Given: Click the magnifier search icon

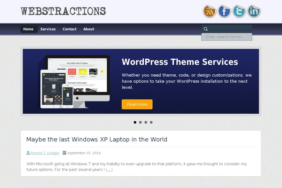Looking at the screenshot, I should click(205, 29).
